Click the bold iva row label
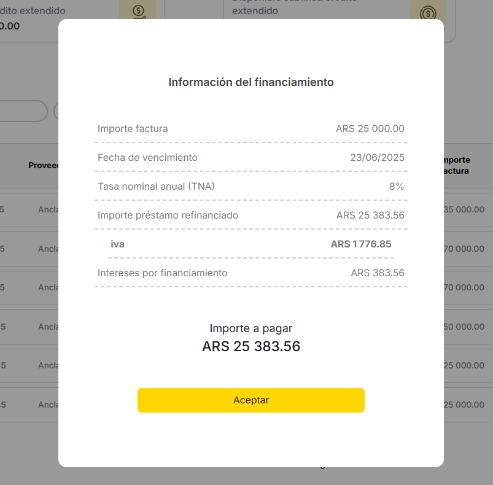This screenshot has height=485, width=493. point(117,244)
